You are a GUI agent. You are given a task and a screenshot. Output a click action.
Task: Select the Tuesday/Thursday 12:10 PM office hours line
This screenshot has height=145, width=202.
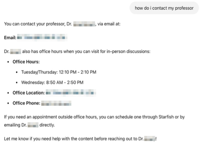59,72
